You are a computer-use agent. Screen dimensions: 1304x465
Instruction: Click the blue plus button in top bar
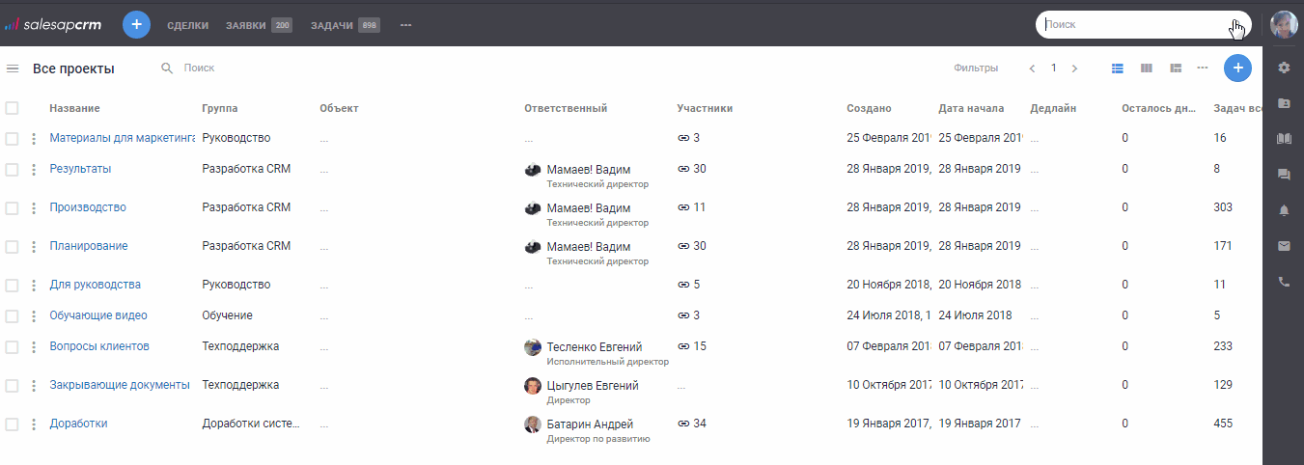click(136, 25)
